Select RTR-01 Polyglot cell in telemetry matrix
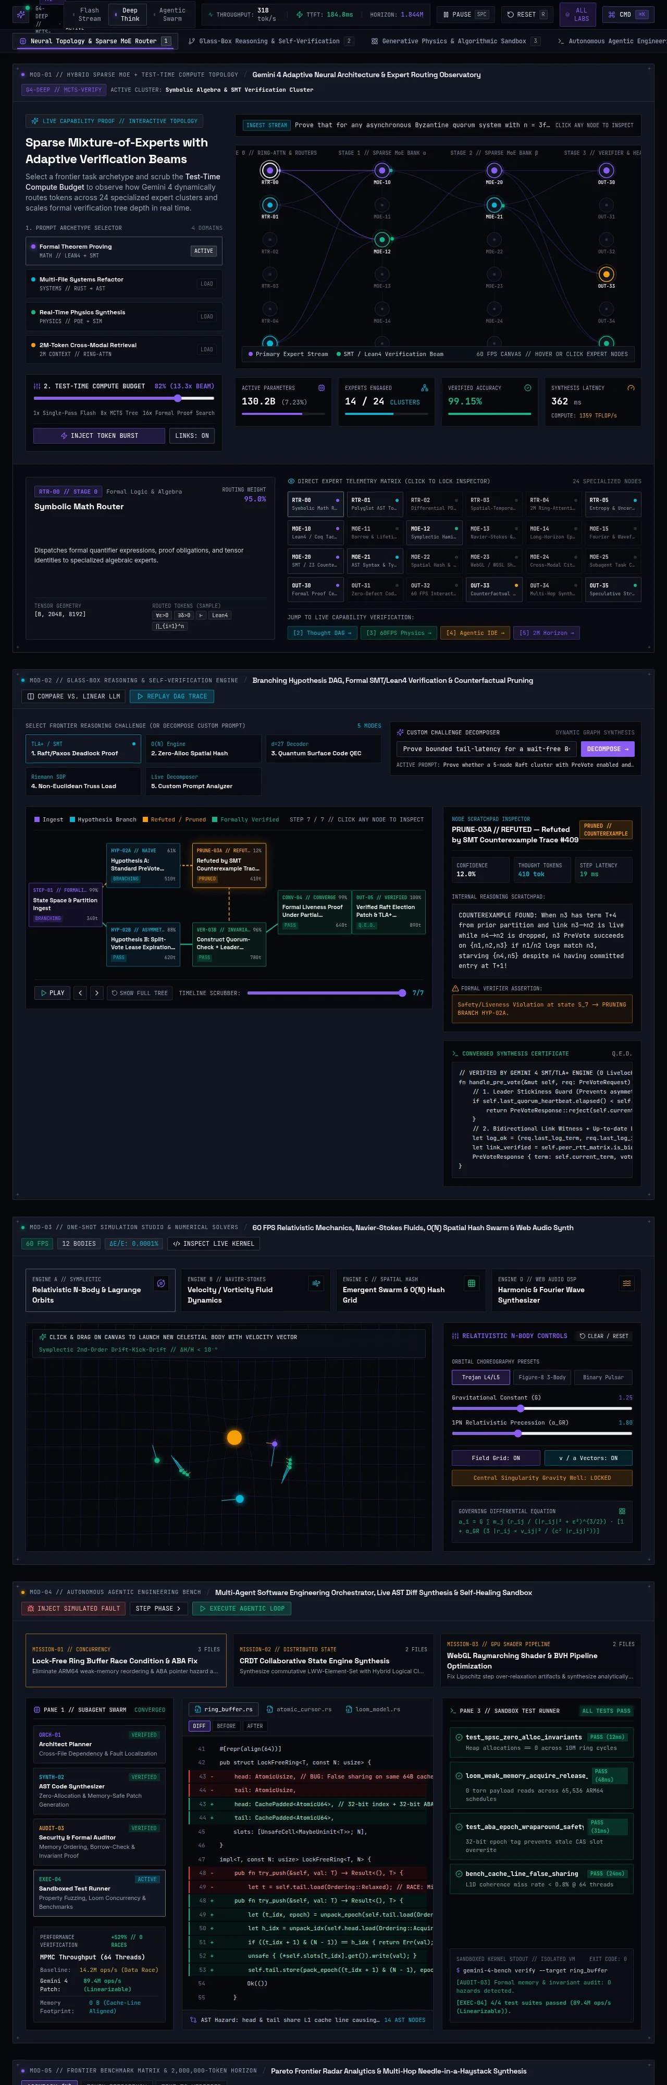The image size is (667, 2085). 375,504
